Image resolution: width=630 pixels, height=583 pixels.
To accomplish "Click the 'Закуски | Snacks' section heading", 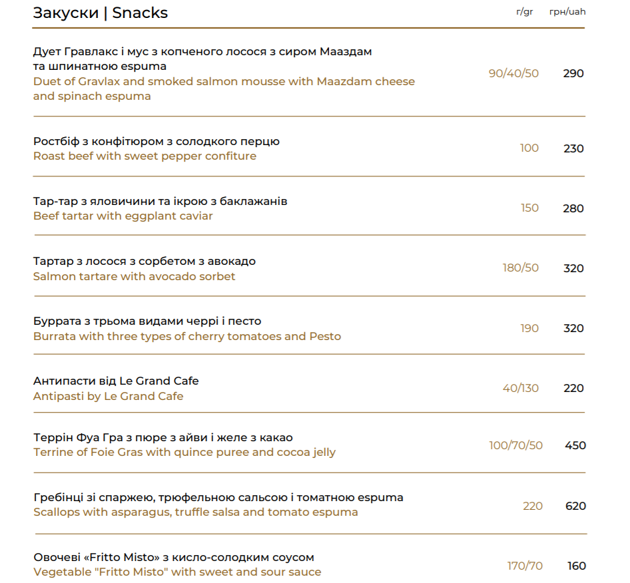I will 101,13.
